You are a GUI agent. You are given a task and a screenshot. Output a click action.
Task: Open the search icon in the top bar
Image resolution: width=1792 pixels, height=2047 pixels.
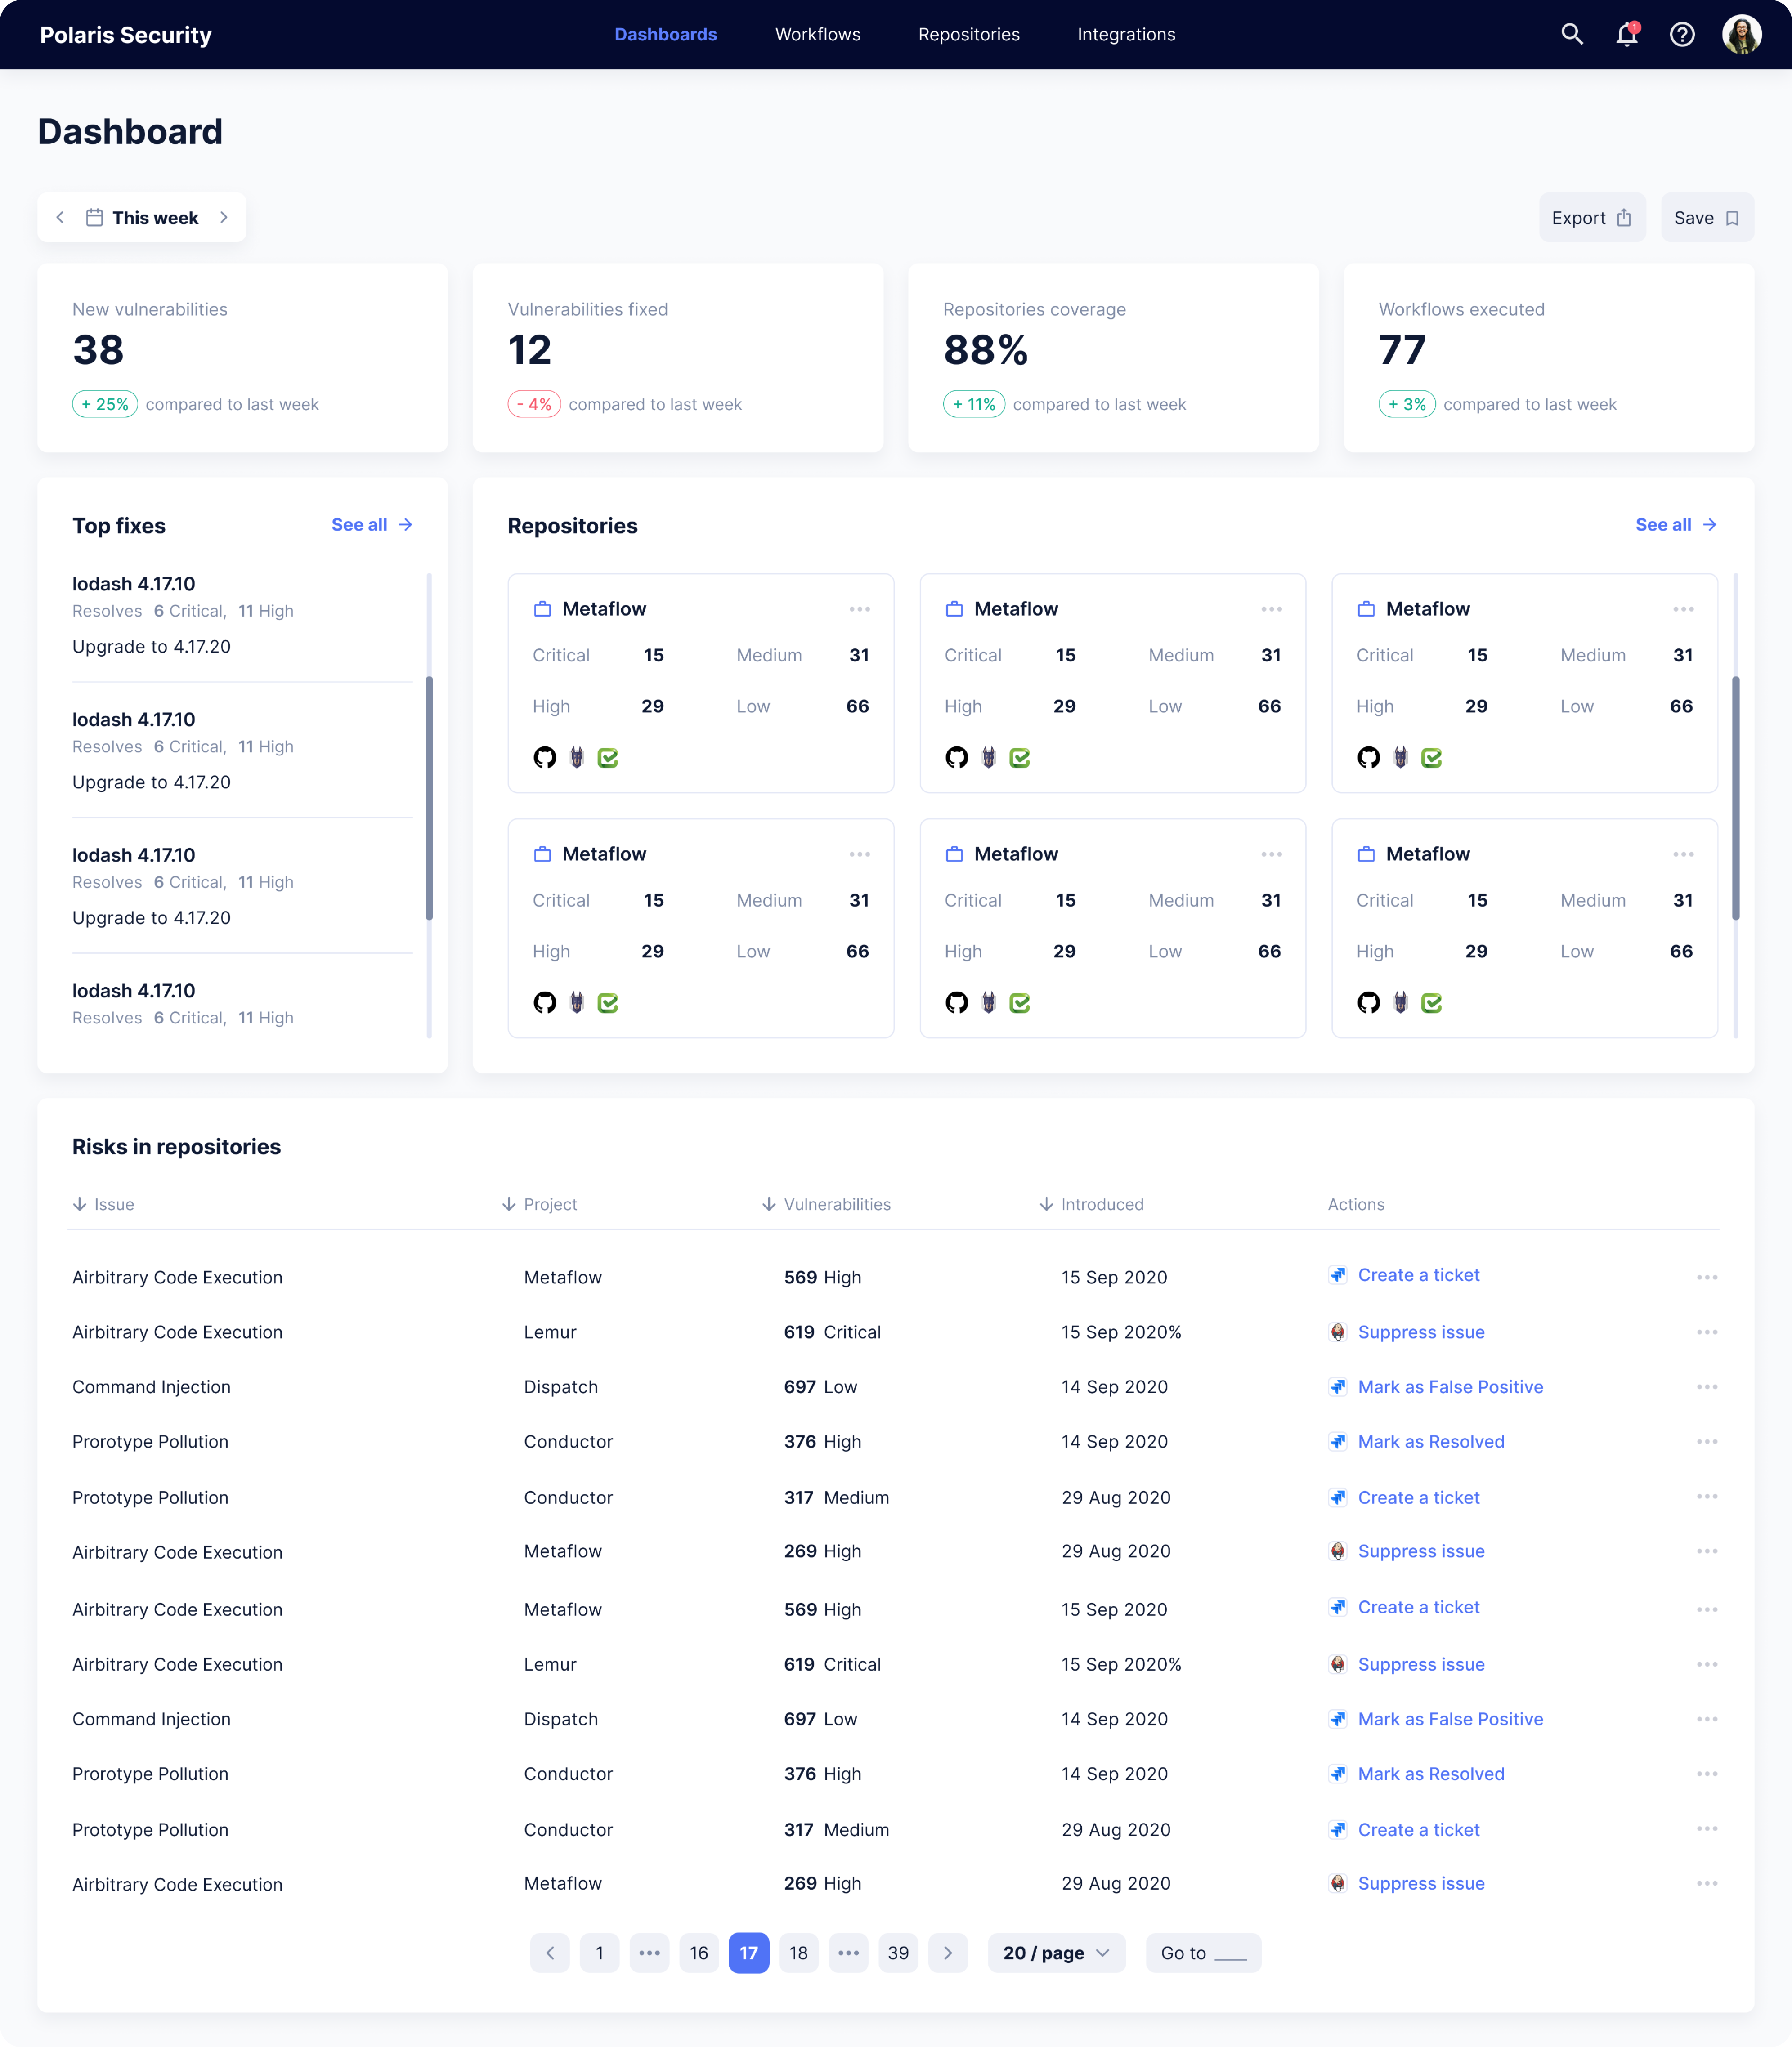(x=1572, y=34)
